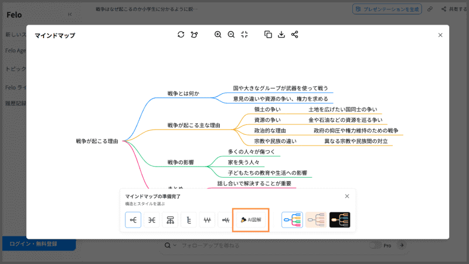469x264 pixels.
Task: Click the 領土の争い node
Action: [x=267, y=109]
